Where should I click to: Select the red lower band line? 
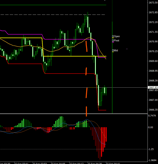click(69, 73)
